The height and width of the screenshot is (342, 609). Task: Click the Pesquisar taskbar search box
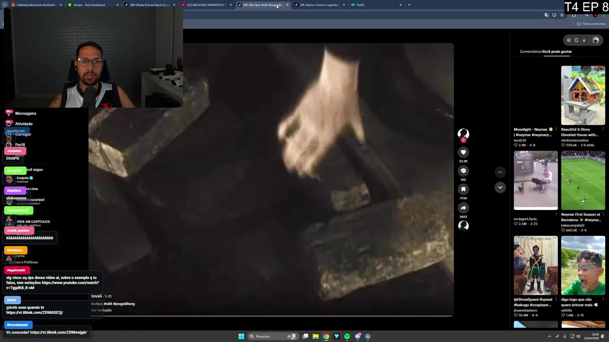point(274,336)
